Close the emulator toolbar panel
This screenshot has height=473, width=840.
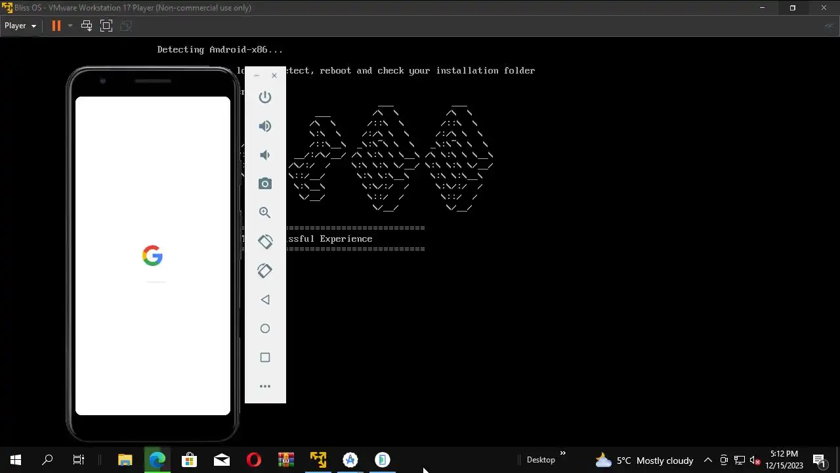point(274,76)
